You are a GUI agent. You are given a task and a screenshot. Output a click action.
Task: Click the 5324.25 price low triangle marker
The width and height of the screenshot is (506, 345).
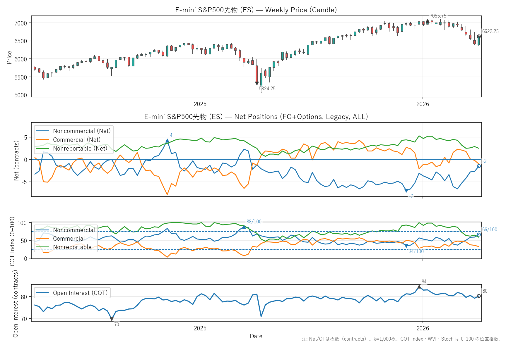257,83
